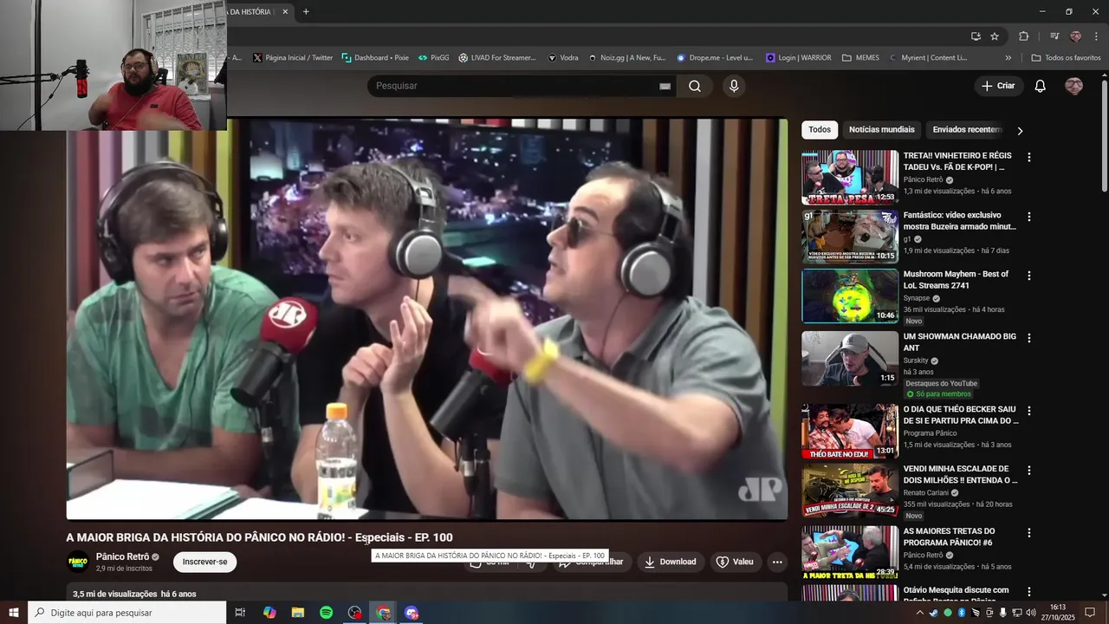Activate voice search microphone icon
The image size is (1109, 624).
[734, 86]
